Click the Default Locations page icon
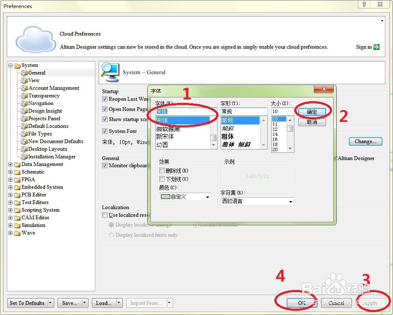This screenshot has width=393, height=315. click(x=24, y=126)
